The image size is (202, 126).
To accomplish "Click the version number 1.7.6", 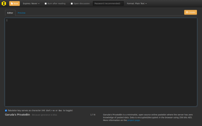I will pyautogui.click(x=93, y=115).
